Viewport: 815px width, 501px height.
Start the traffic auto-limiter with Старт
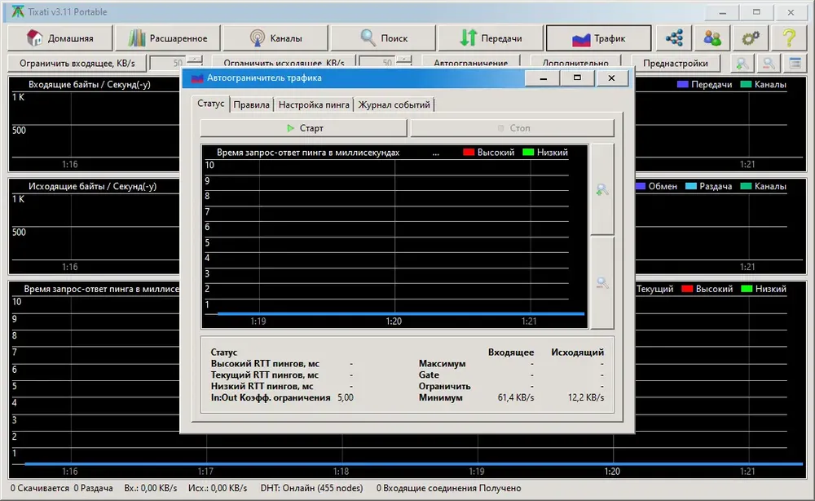coord(304,128)
